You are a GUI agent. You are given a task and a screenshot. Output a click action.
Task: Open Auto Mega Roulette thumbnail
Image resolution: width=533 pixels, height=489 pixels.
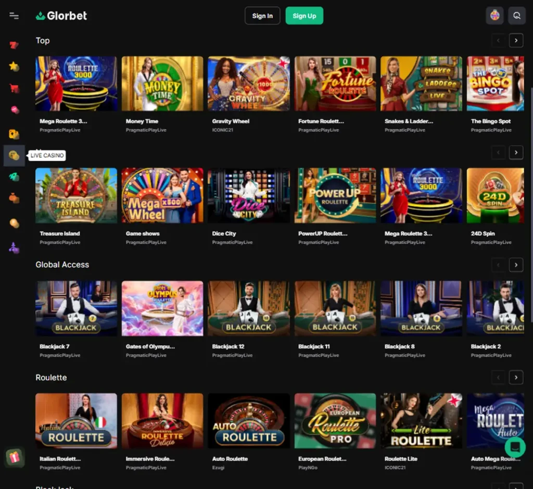point(496,421)
